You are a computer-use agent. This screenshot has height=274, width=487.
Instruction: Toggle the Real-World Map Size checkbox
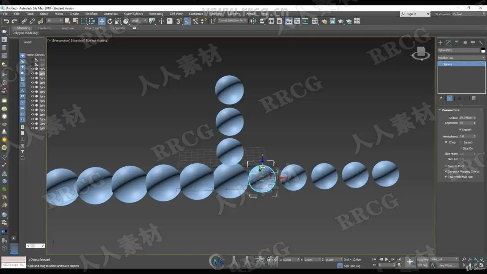[x=446, y=177]
